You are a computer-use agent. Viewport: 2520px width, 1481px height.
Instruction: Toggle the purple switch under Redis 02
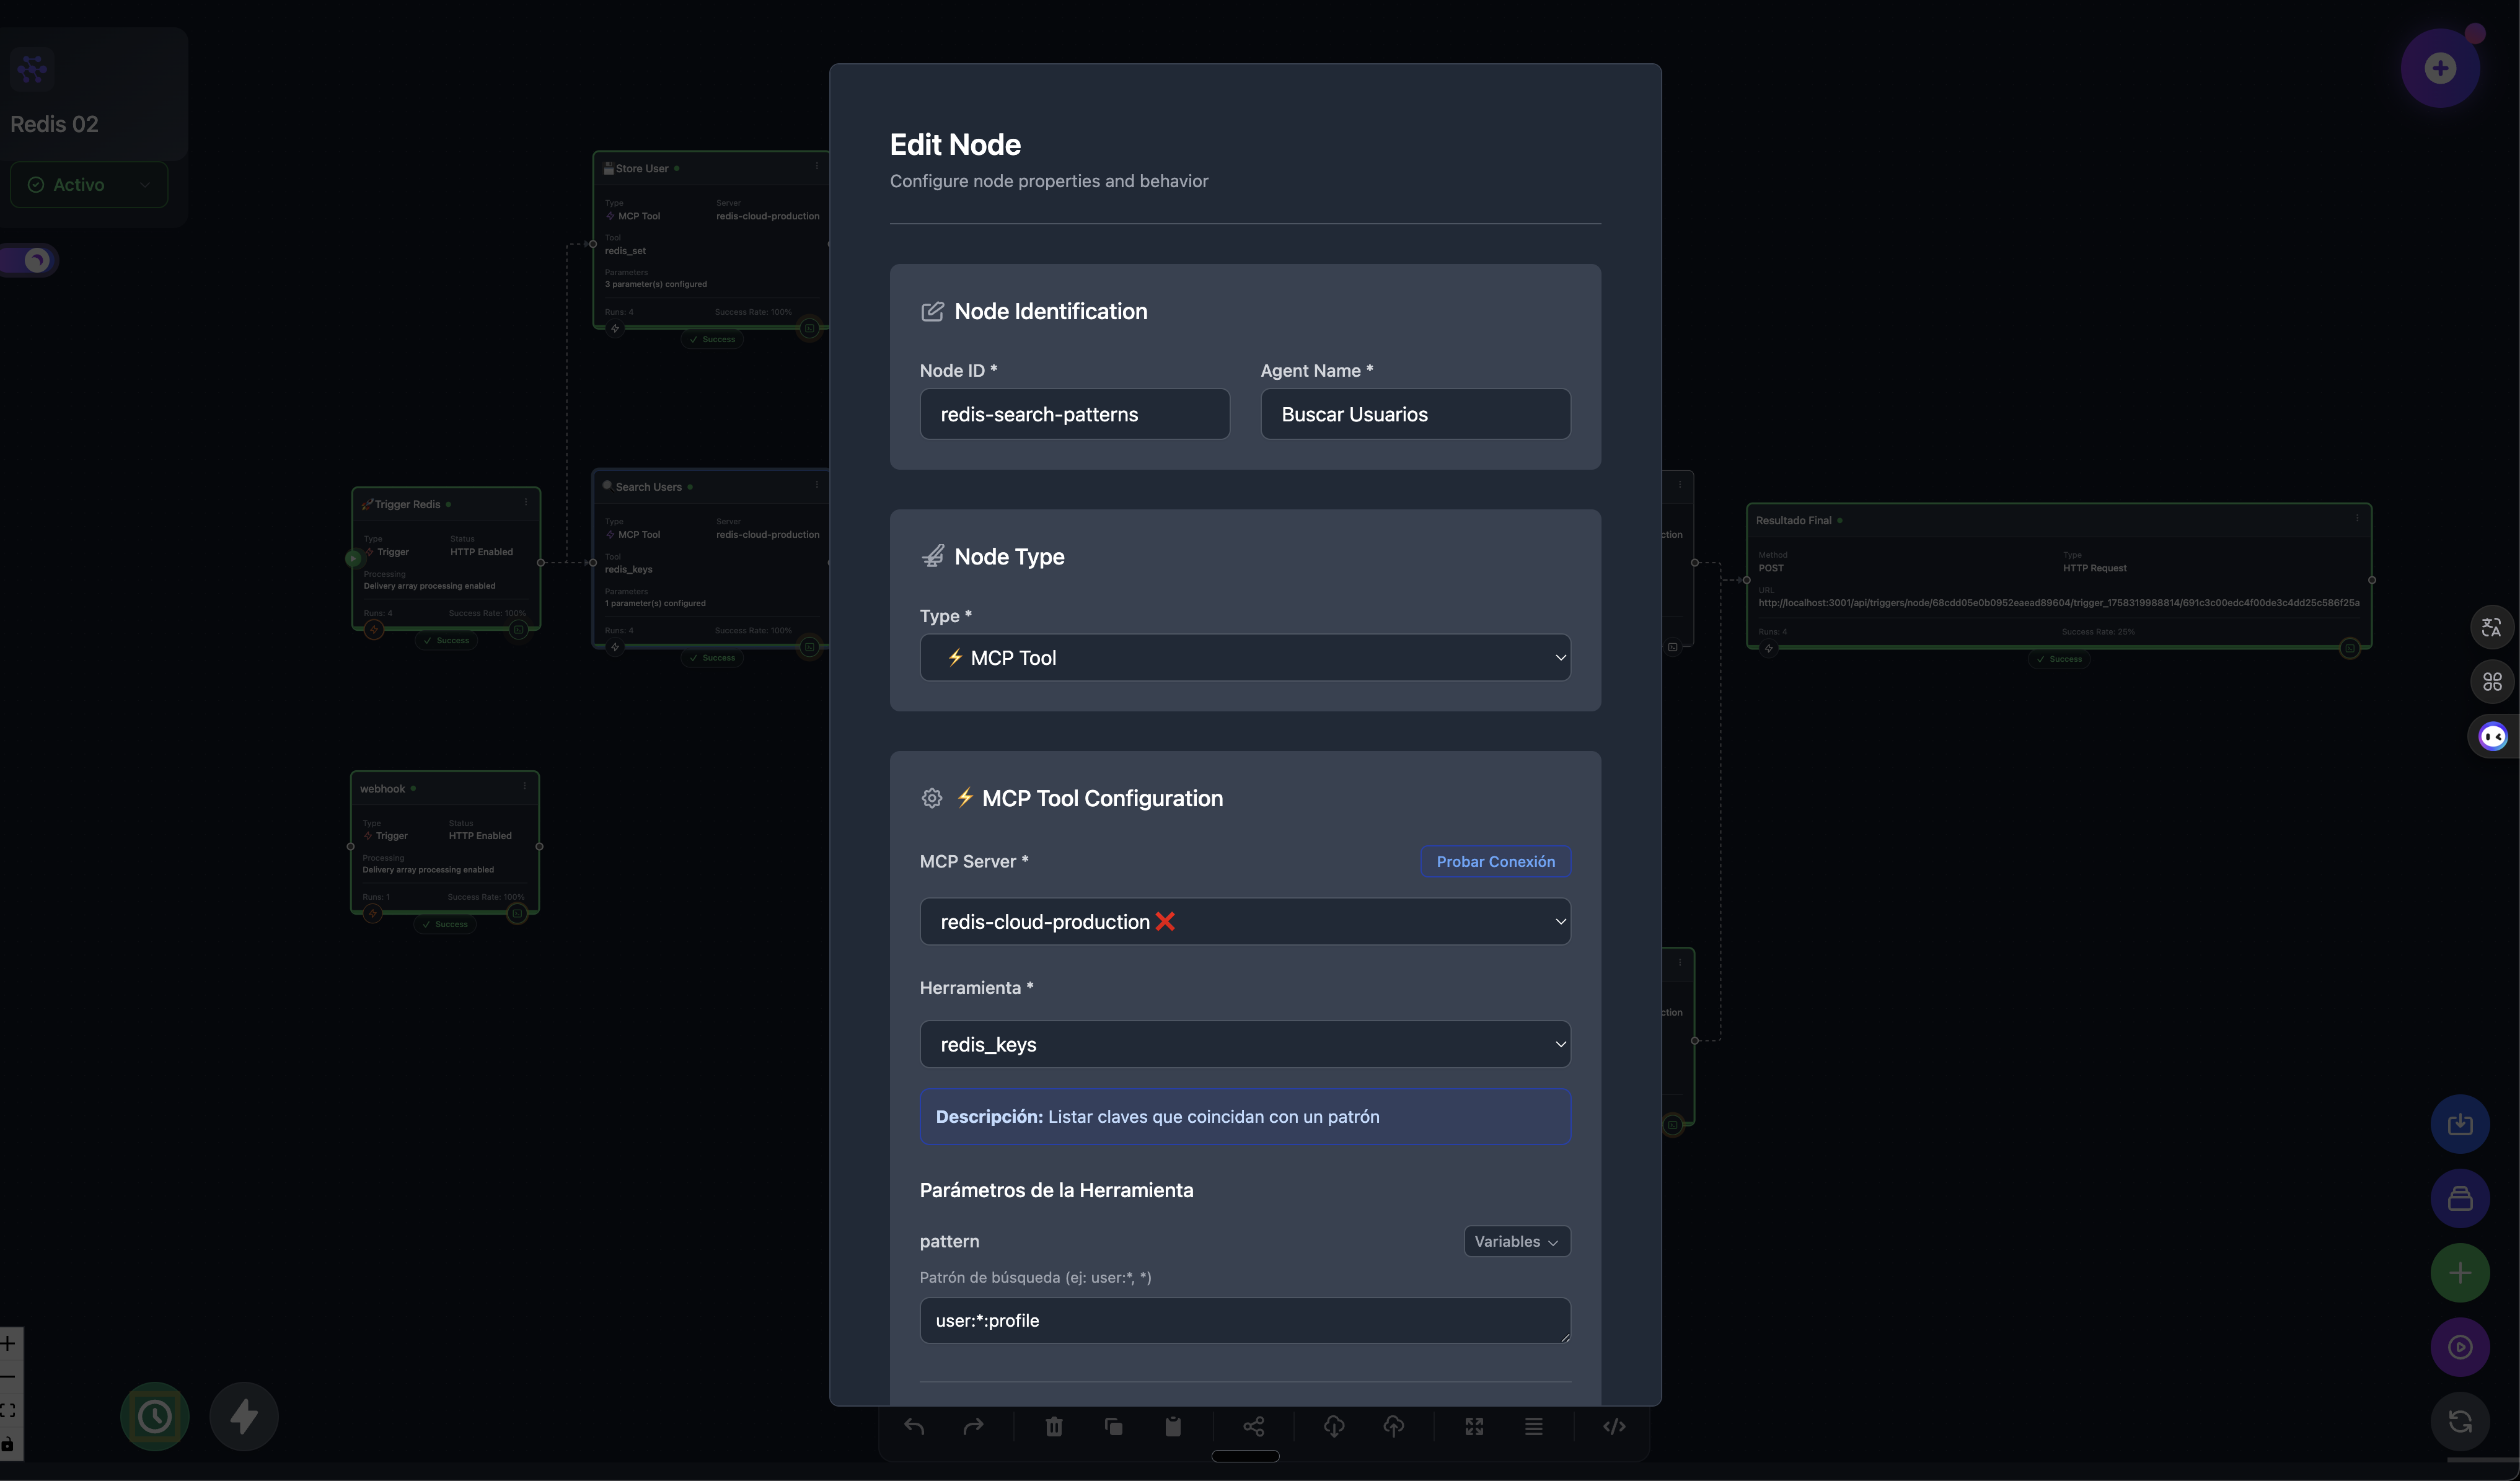[30, 260]
